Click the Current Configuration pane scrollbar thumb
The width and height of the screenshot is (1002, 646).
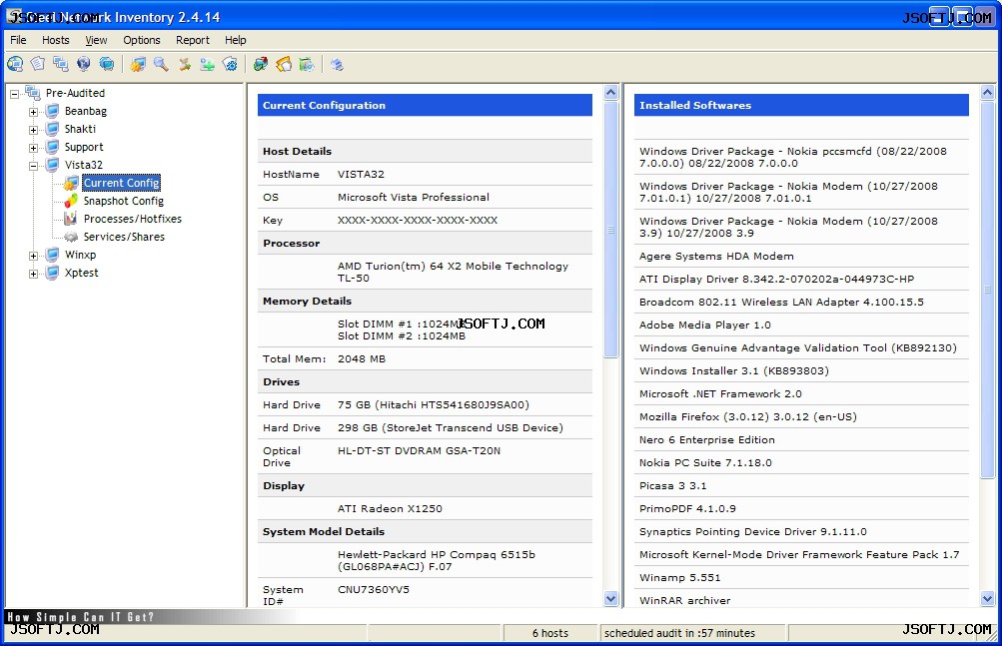coord(611,229)
